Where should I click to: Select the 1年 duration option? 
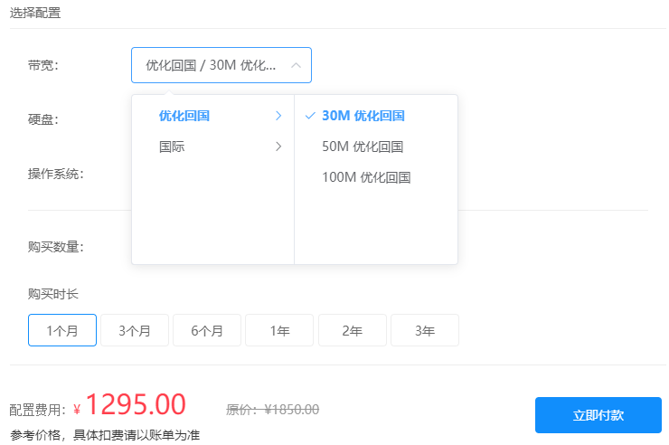279,330
